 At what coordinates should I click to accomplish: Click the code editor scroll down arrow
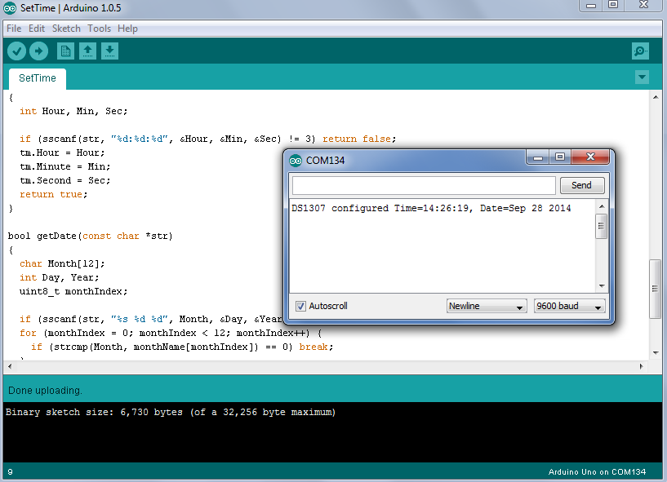coord(656,353)
